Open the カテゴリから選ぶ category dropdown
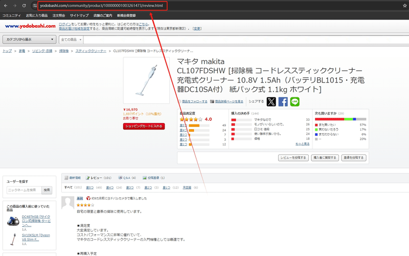Viewport: 409px width, 256px height. tap(30, 39)
